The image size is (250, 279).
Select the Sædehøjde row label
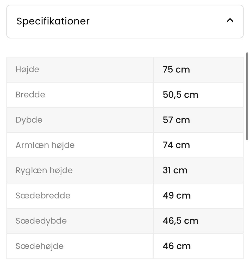tap(40, 246)
